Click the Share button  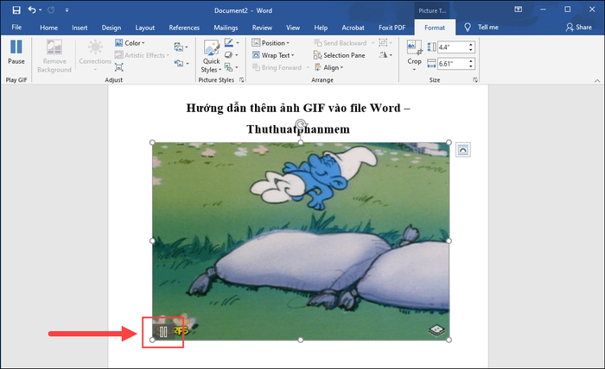[579, 28]
